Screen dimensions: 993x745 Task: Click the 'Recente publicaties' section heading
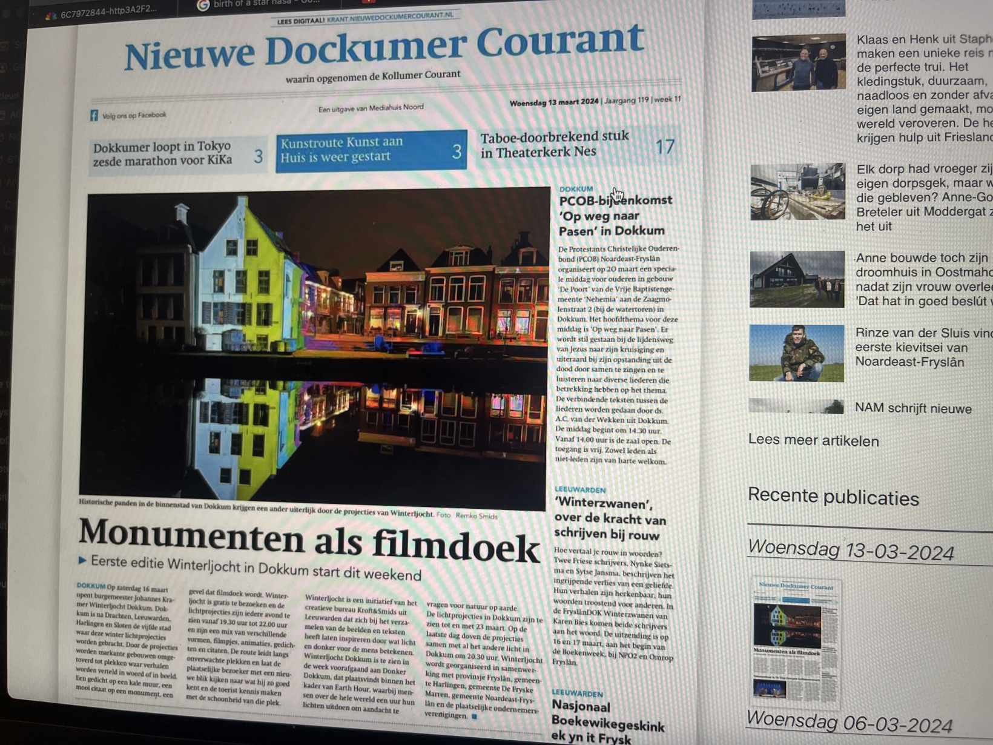833,497
